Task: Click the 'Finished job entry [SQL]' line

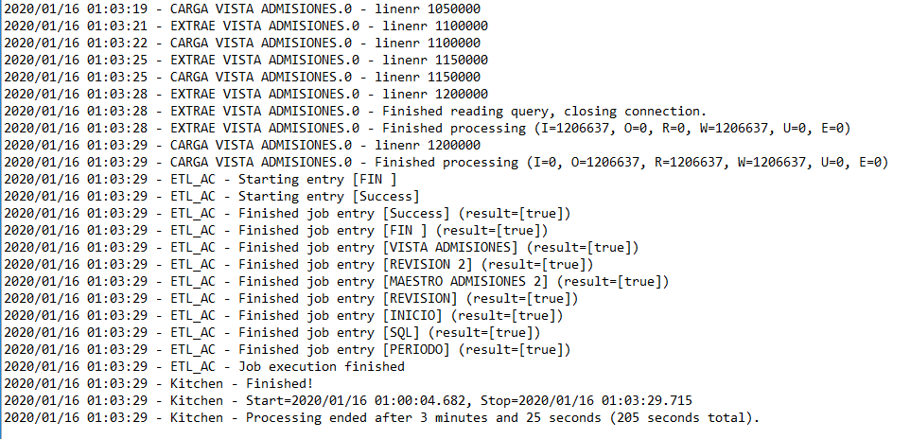Action: tap(271, 333)
